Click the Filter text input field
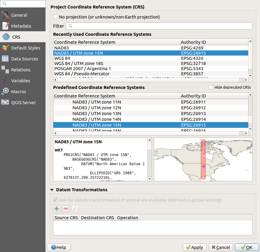The height and width of the screenshot is (252, 260). [x=159, y=26]
